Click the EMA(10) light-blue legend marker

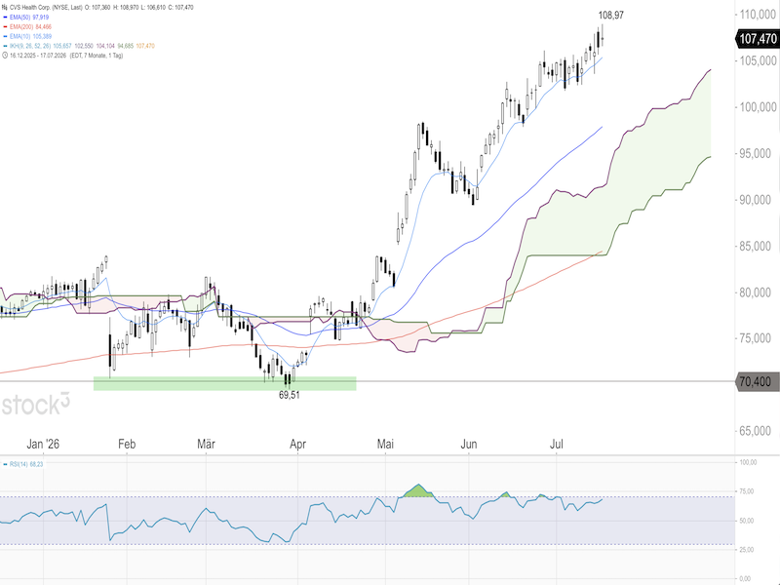pyautogui.click(x=5, y=36)
